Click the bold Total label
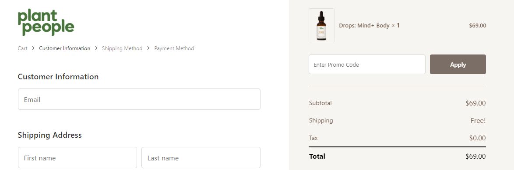The image size is (514, 170). coord(317,156)
